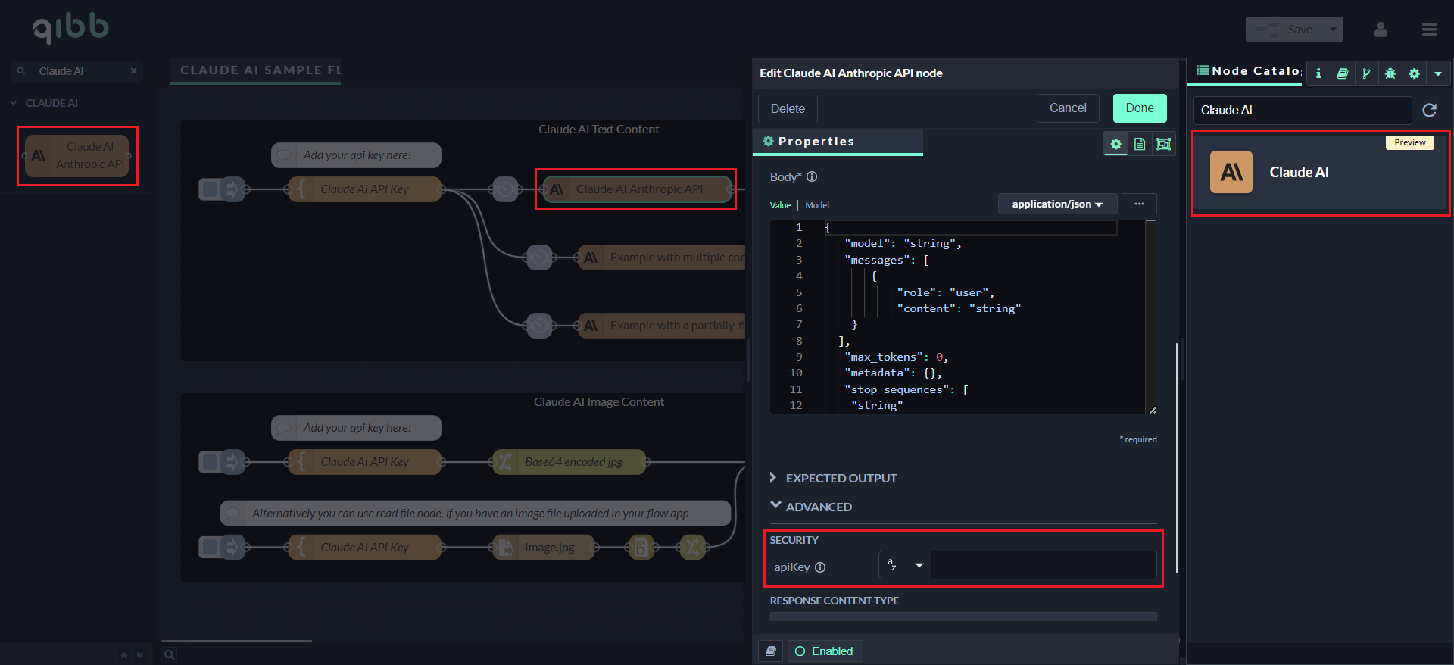
Task: Open the debug bug icon panel
Action: coord(1390,73)
